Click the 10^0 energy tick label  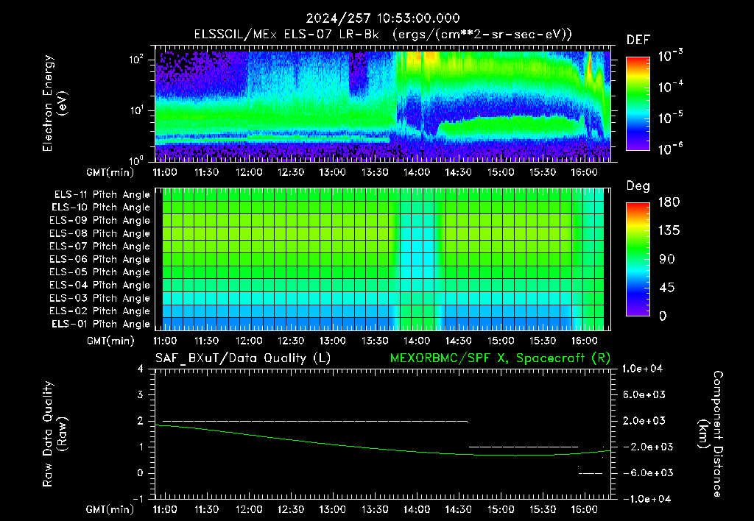pos(136,160)
